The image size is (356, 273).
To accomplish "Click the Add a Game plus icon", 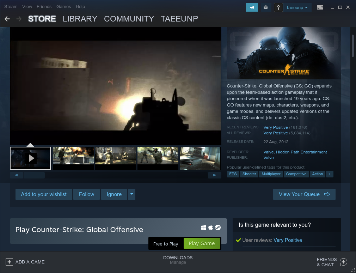I will [x=9, y=262].
